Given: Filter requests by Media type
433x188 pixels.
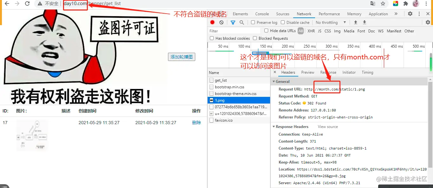Looking at the screenshot, I should click(349, 31).
